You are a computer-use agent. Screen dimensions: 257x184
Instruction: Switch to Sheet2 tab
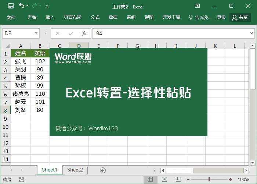(75, 170)
